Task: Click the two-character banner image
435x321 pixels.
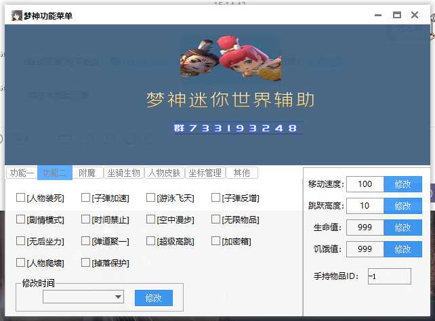Action: [231, 58]
